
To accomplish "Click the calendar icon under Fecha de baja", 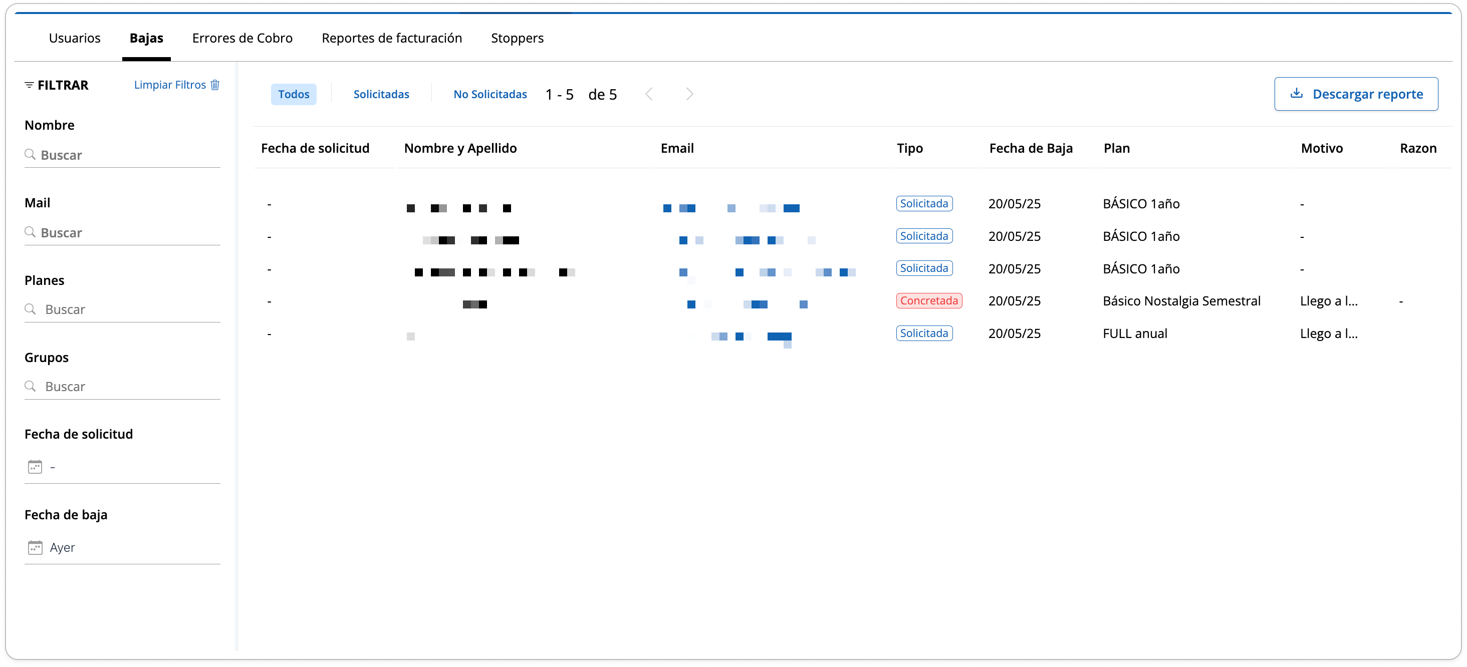I will click(35, 547).
